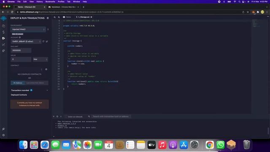Screen dimensions: 270x152
Task: Switch to the Home editor tab
Action: 67,17
